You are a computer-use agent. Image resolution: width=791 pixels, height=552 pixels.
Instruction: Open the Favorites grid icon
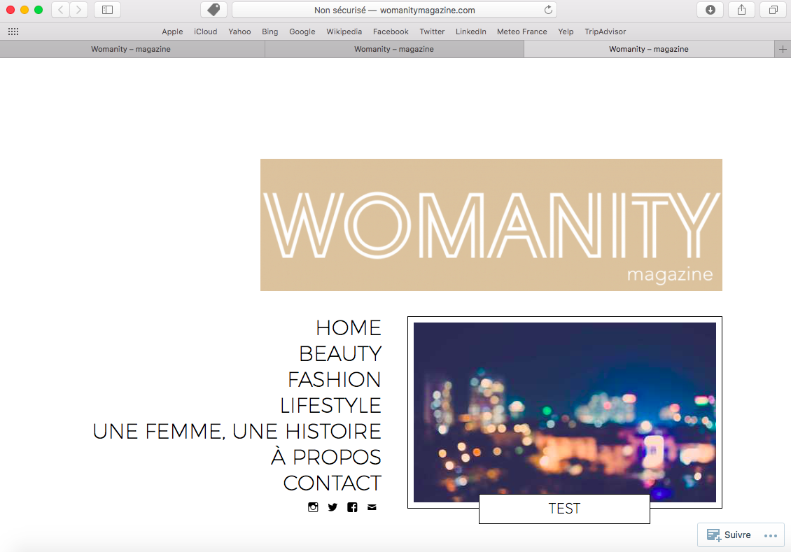[13, 31]
